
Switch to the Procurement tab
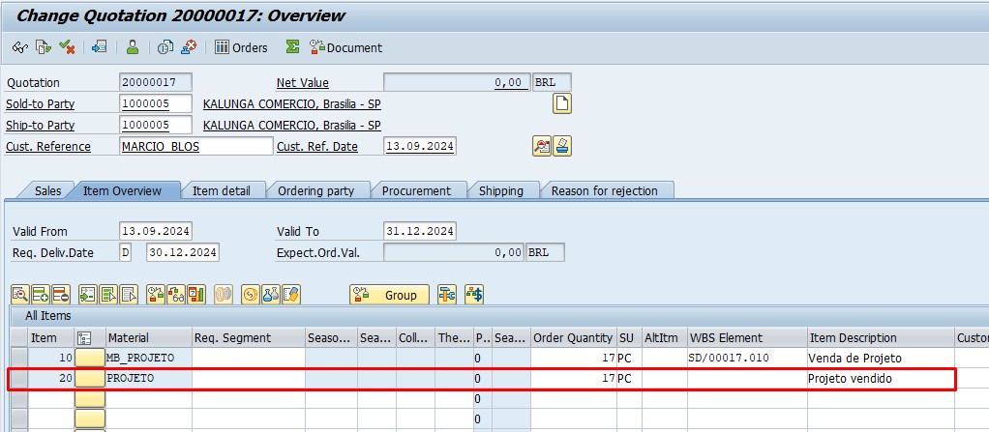416,190
